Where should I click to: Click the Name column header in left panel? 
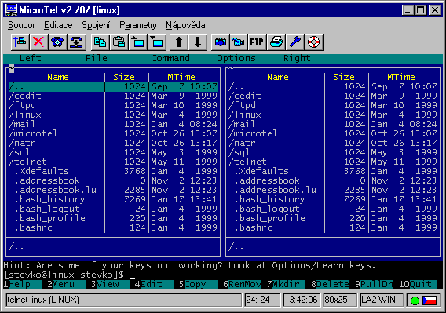pyautogui.click(x=58, y=77)
